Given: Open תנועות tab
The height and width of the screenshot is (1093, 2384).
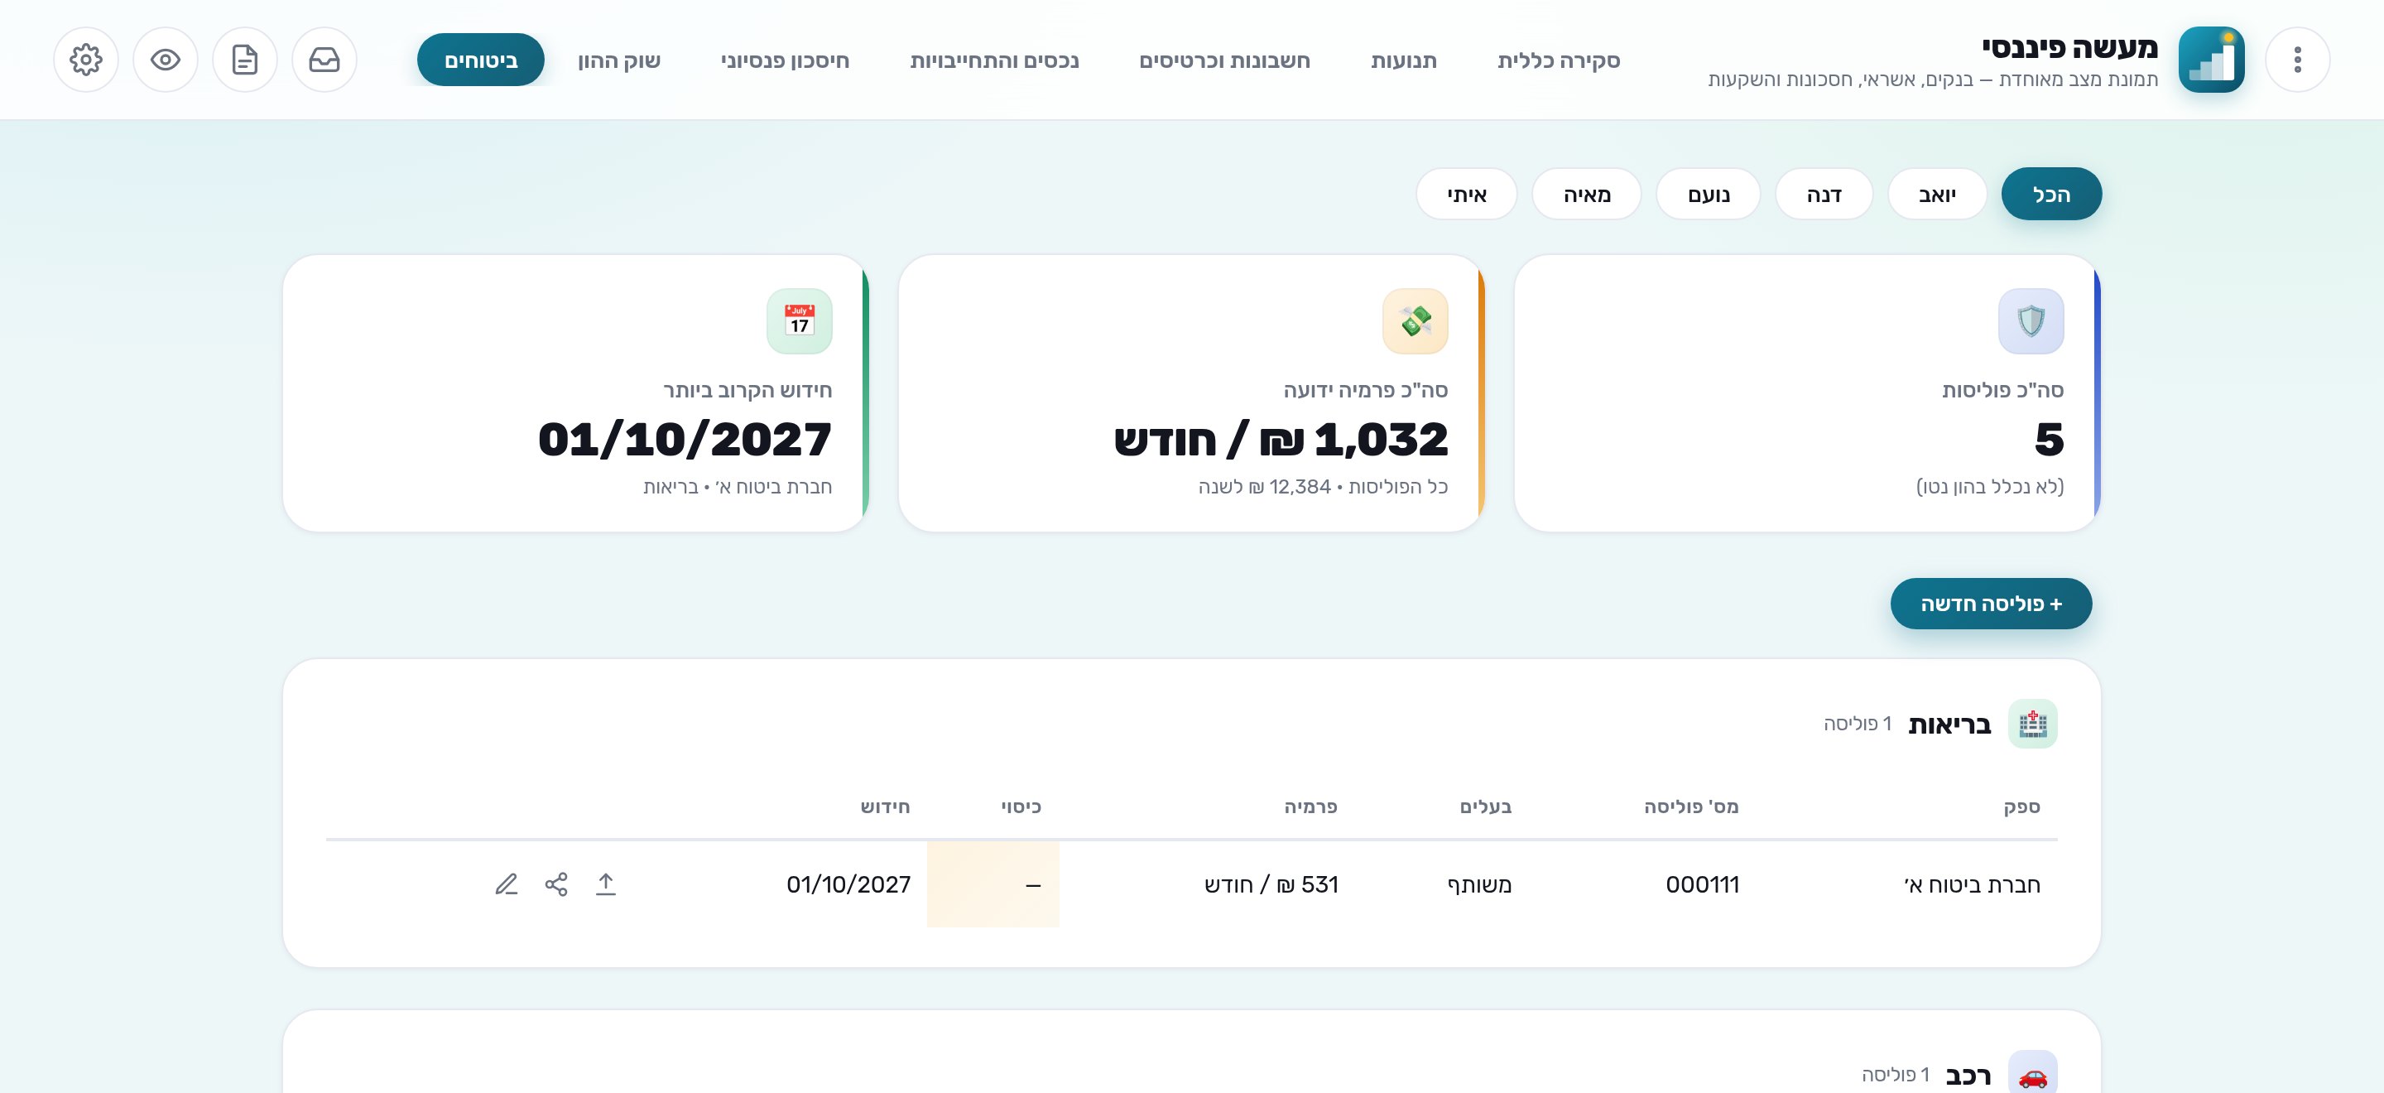Looking at the screenshot, I should (x=1404, y=60).
